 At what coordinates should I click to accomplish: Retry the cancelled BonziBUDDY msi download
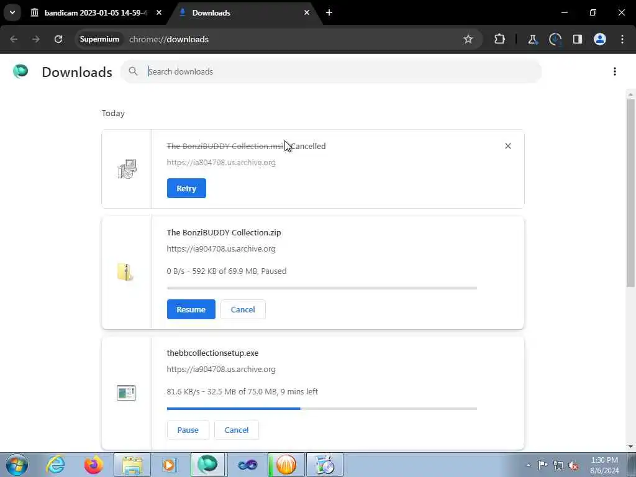coord(186,188)
